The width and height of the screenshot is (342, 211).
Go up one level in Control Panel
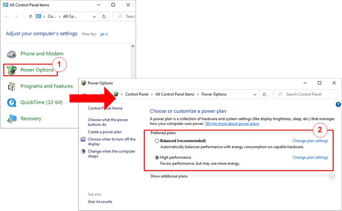point(30,17)
